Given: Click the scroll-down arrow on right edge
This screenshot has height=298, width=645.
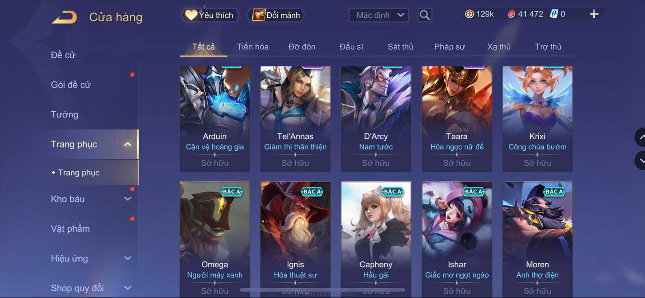Looking at the screenshot, I should pyautogui.click(x=641, y=161).
